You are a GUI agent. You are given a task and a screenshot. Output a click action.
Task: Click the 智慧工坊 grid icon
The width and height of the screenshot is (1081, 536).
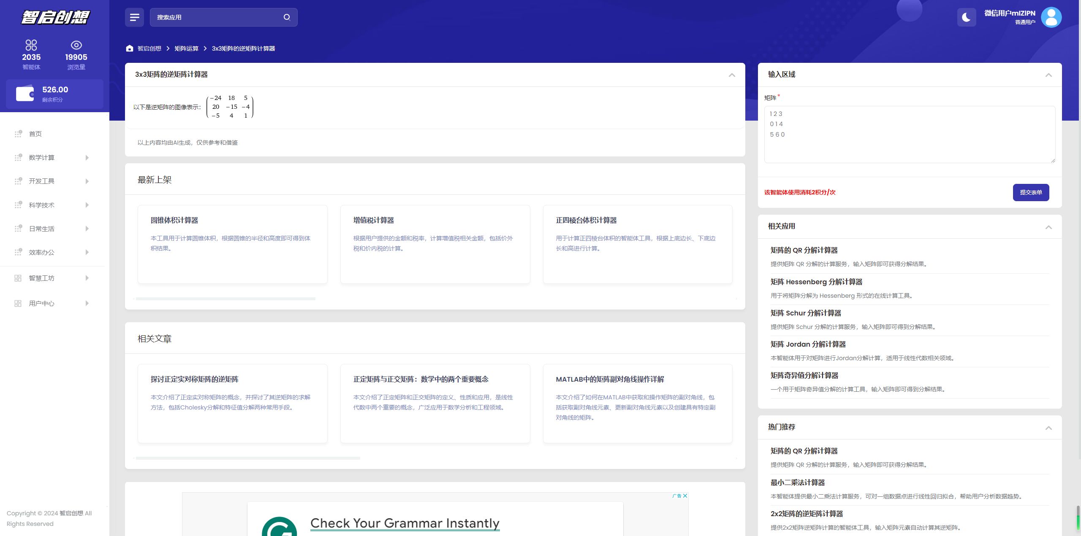pyautogui.click(x=18, y=278)
